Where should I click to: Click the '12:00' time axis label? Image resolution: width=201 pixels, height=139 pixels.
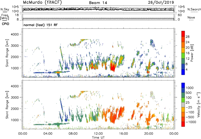click(98, 134)
